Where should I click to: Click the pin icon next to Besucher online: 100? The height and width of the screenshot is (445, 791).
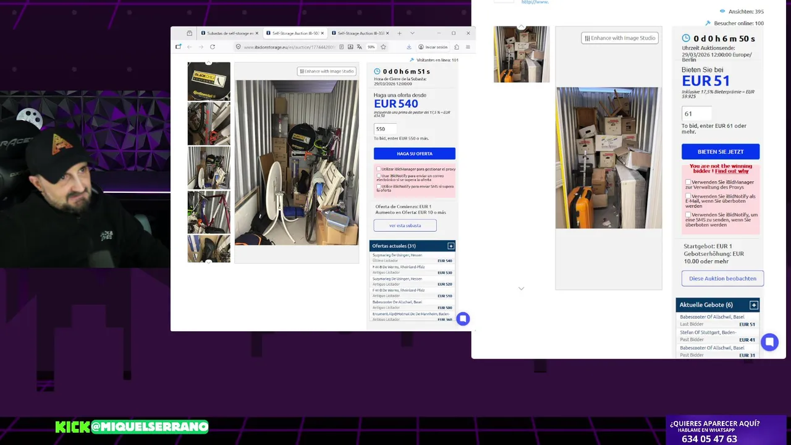coord(708,23)
